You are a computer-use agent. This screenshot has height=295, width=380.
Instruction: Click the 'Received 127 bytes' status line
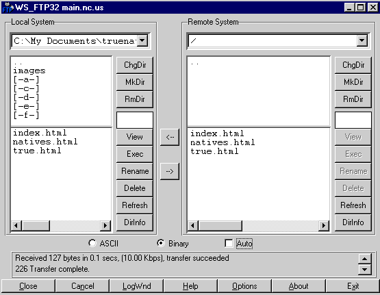tap(122, 258)
